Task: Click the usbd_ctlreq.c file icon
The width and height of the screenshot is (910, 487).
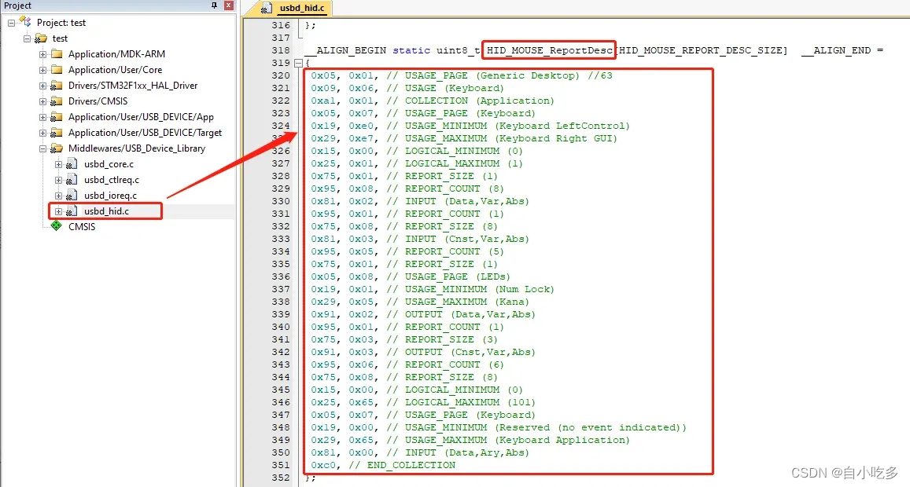Action: [72, 180]
